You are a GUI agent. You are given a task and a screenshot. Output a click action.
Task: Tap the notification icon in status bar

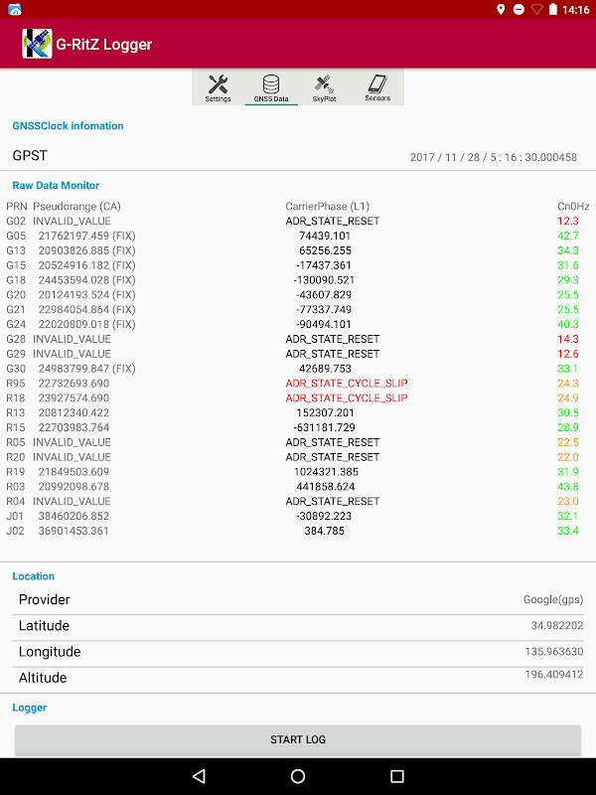pyautogui.click(x=15, y=10)
